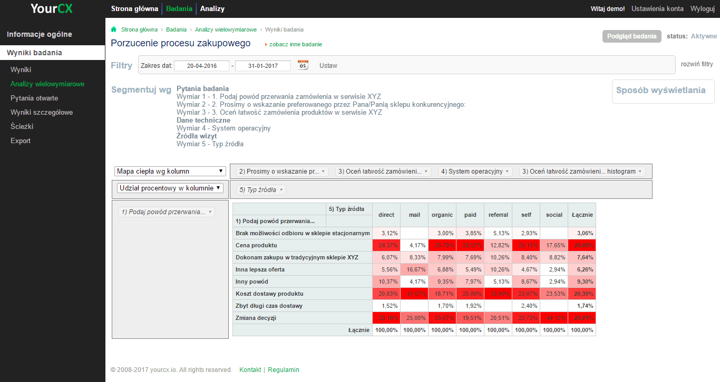The image size is (720, 382).
Task: Click the 'zobacz inne badanie' link
Action: point(295,44)
